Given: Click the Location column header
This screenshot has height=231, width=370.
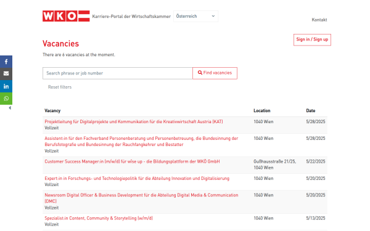Looking at the screenshot, I should click(262, 110).
